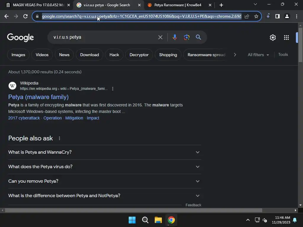The width and height of the screenshot is (303, 227).
Task: Search by image with Google Lens
Action: pyautogui.click(x=186, y=37)
